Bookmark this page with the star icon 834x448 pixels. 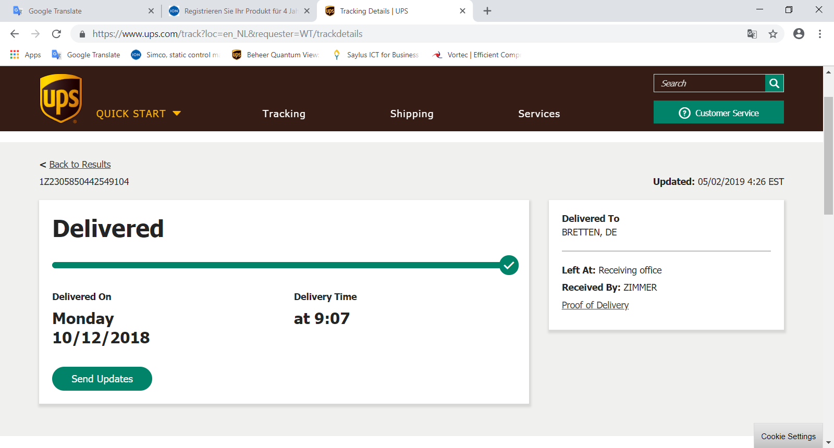point(773,34)
